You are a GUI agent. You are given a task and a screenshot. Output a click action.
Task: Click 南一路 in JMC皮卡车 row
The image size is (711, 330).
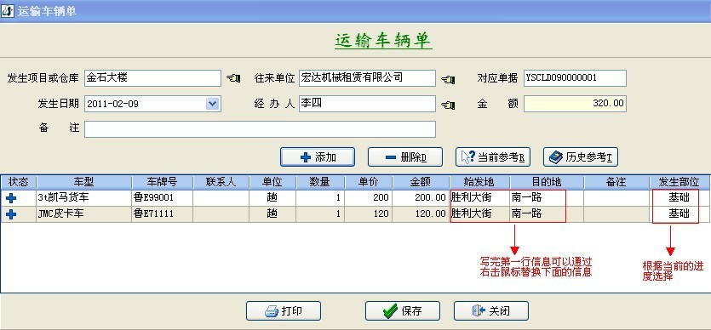pos(547,214)
